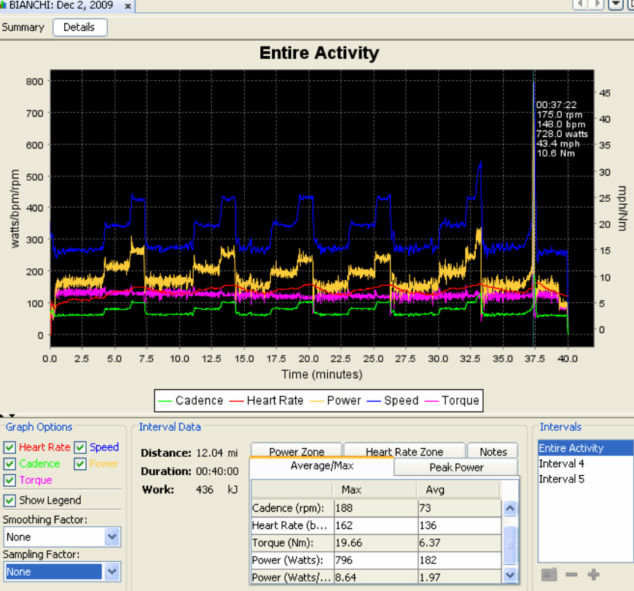Open the tab list dropdown arrow
Screen dimensions: 634x591
[616, 4]
